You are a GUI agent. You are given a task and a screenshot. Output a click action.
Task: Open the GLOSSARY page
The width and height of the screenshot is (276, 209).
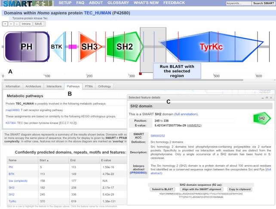[x=118, y=3]
